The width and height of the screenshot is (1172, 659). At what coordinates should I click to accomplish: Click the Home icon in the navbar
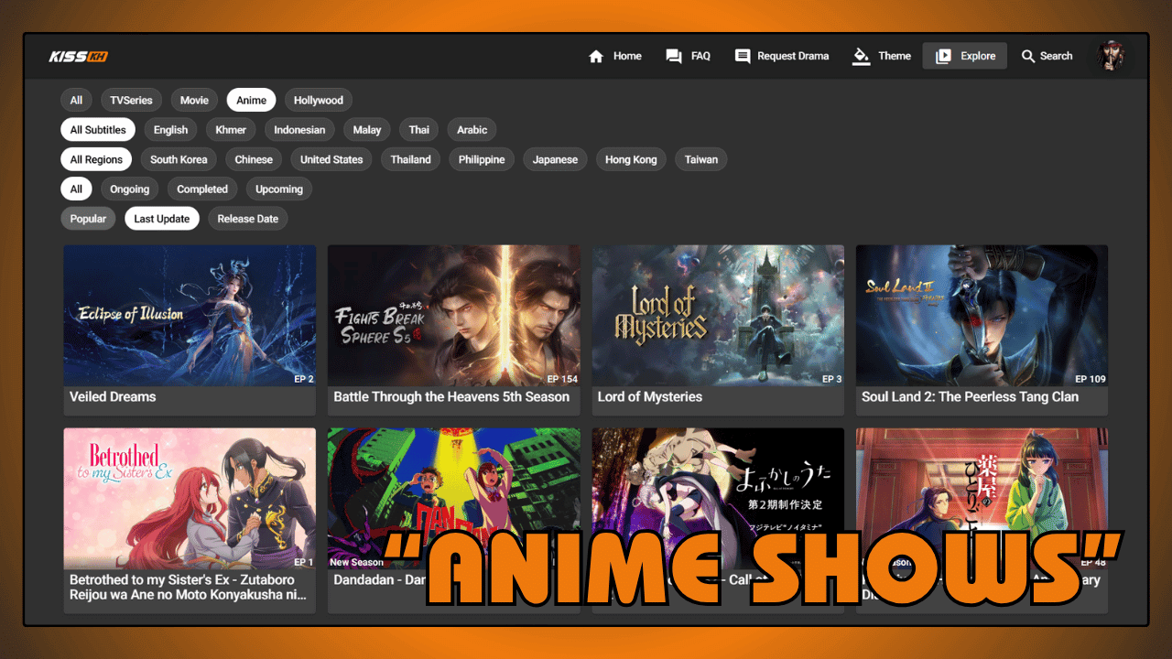(x=596, y=56)
